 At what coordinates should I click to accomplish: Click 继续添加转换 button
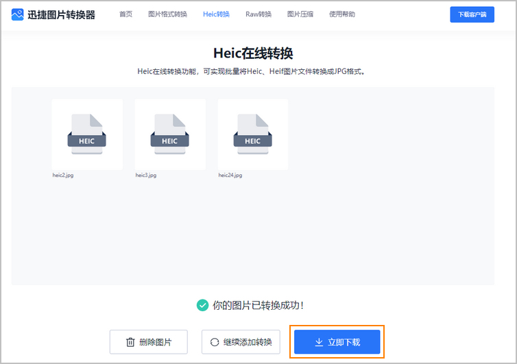241,342
